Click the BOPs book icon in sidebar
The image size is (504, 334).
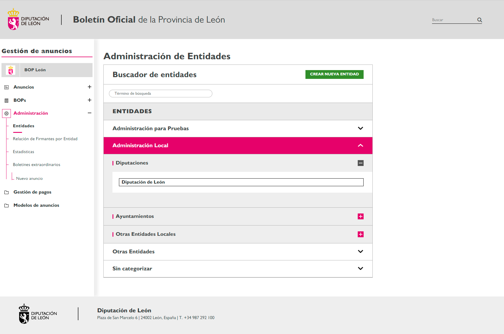(6, 100)
